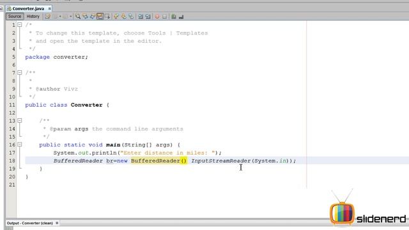Open Output - Converter (clean) tab
The image size is (409, 230).
tap(30, 223)
